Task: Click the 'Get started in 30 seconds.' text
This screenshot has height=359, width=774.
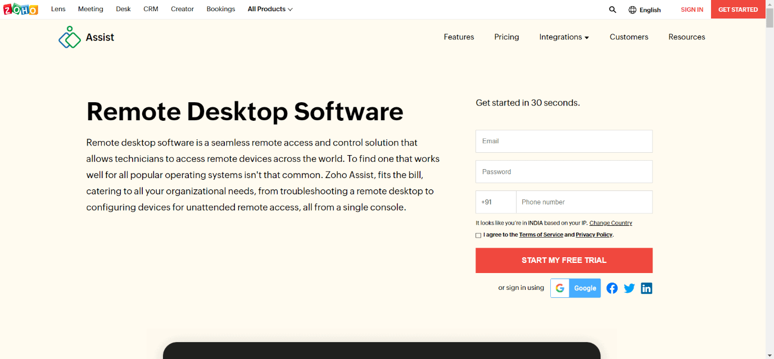Action: pos(528,103)
